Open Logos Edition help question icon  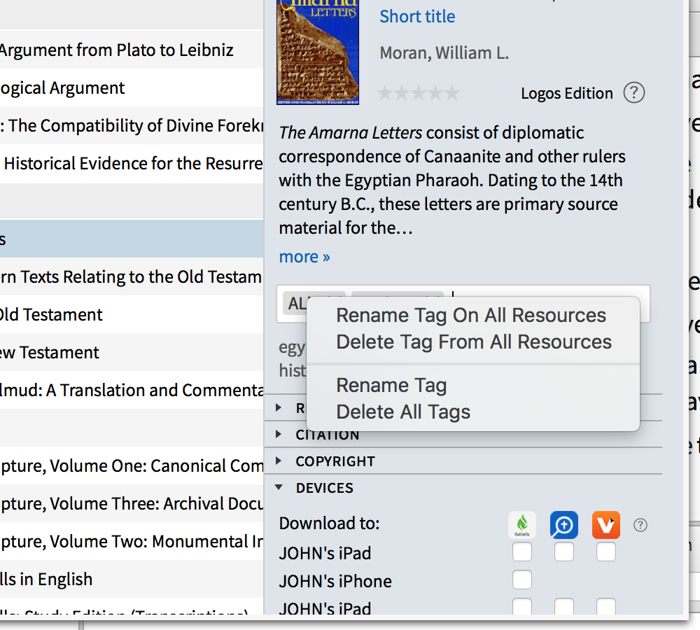[634, 93]
